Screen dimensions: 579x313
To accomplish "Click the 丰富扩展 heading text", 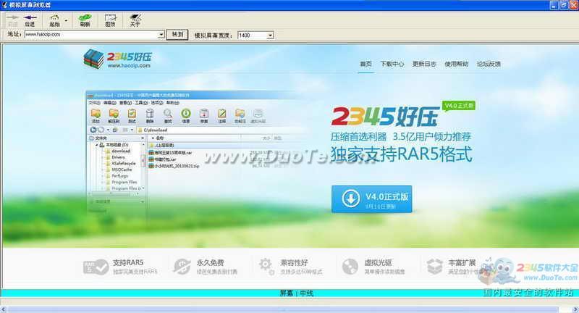I will tap(462, 263).
